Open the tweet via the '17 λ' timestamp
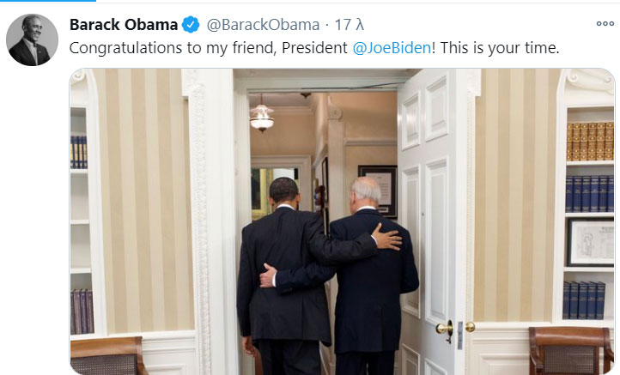This screenshot has width=620, height=375. 350,25
